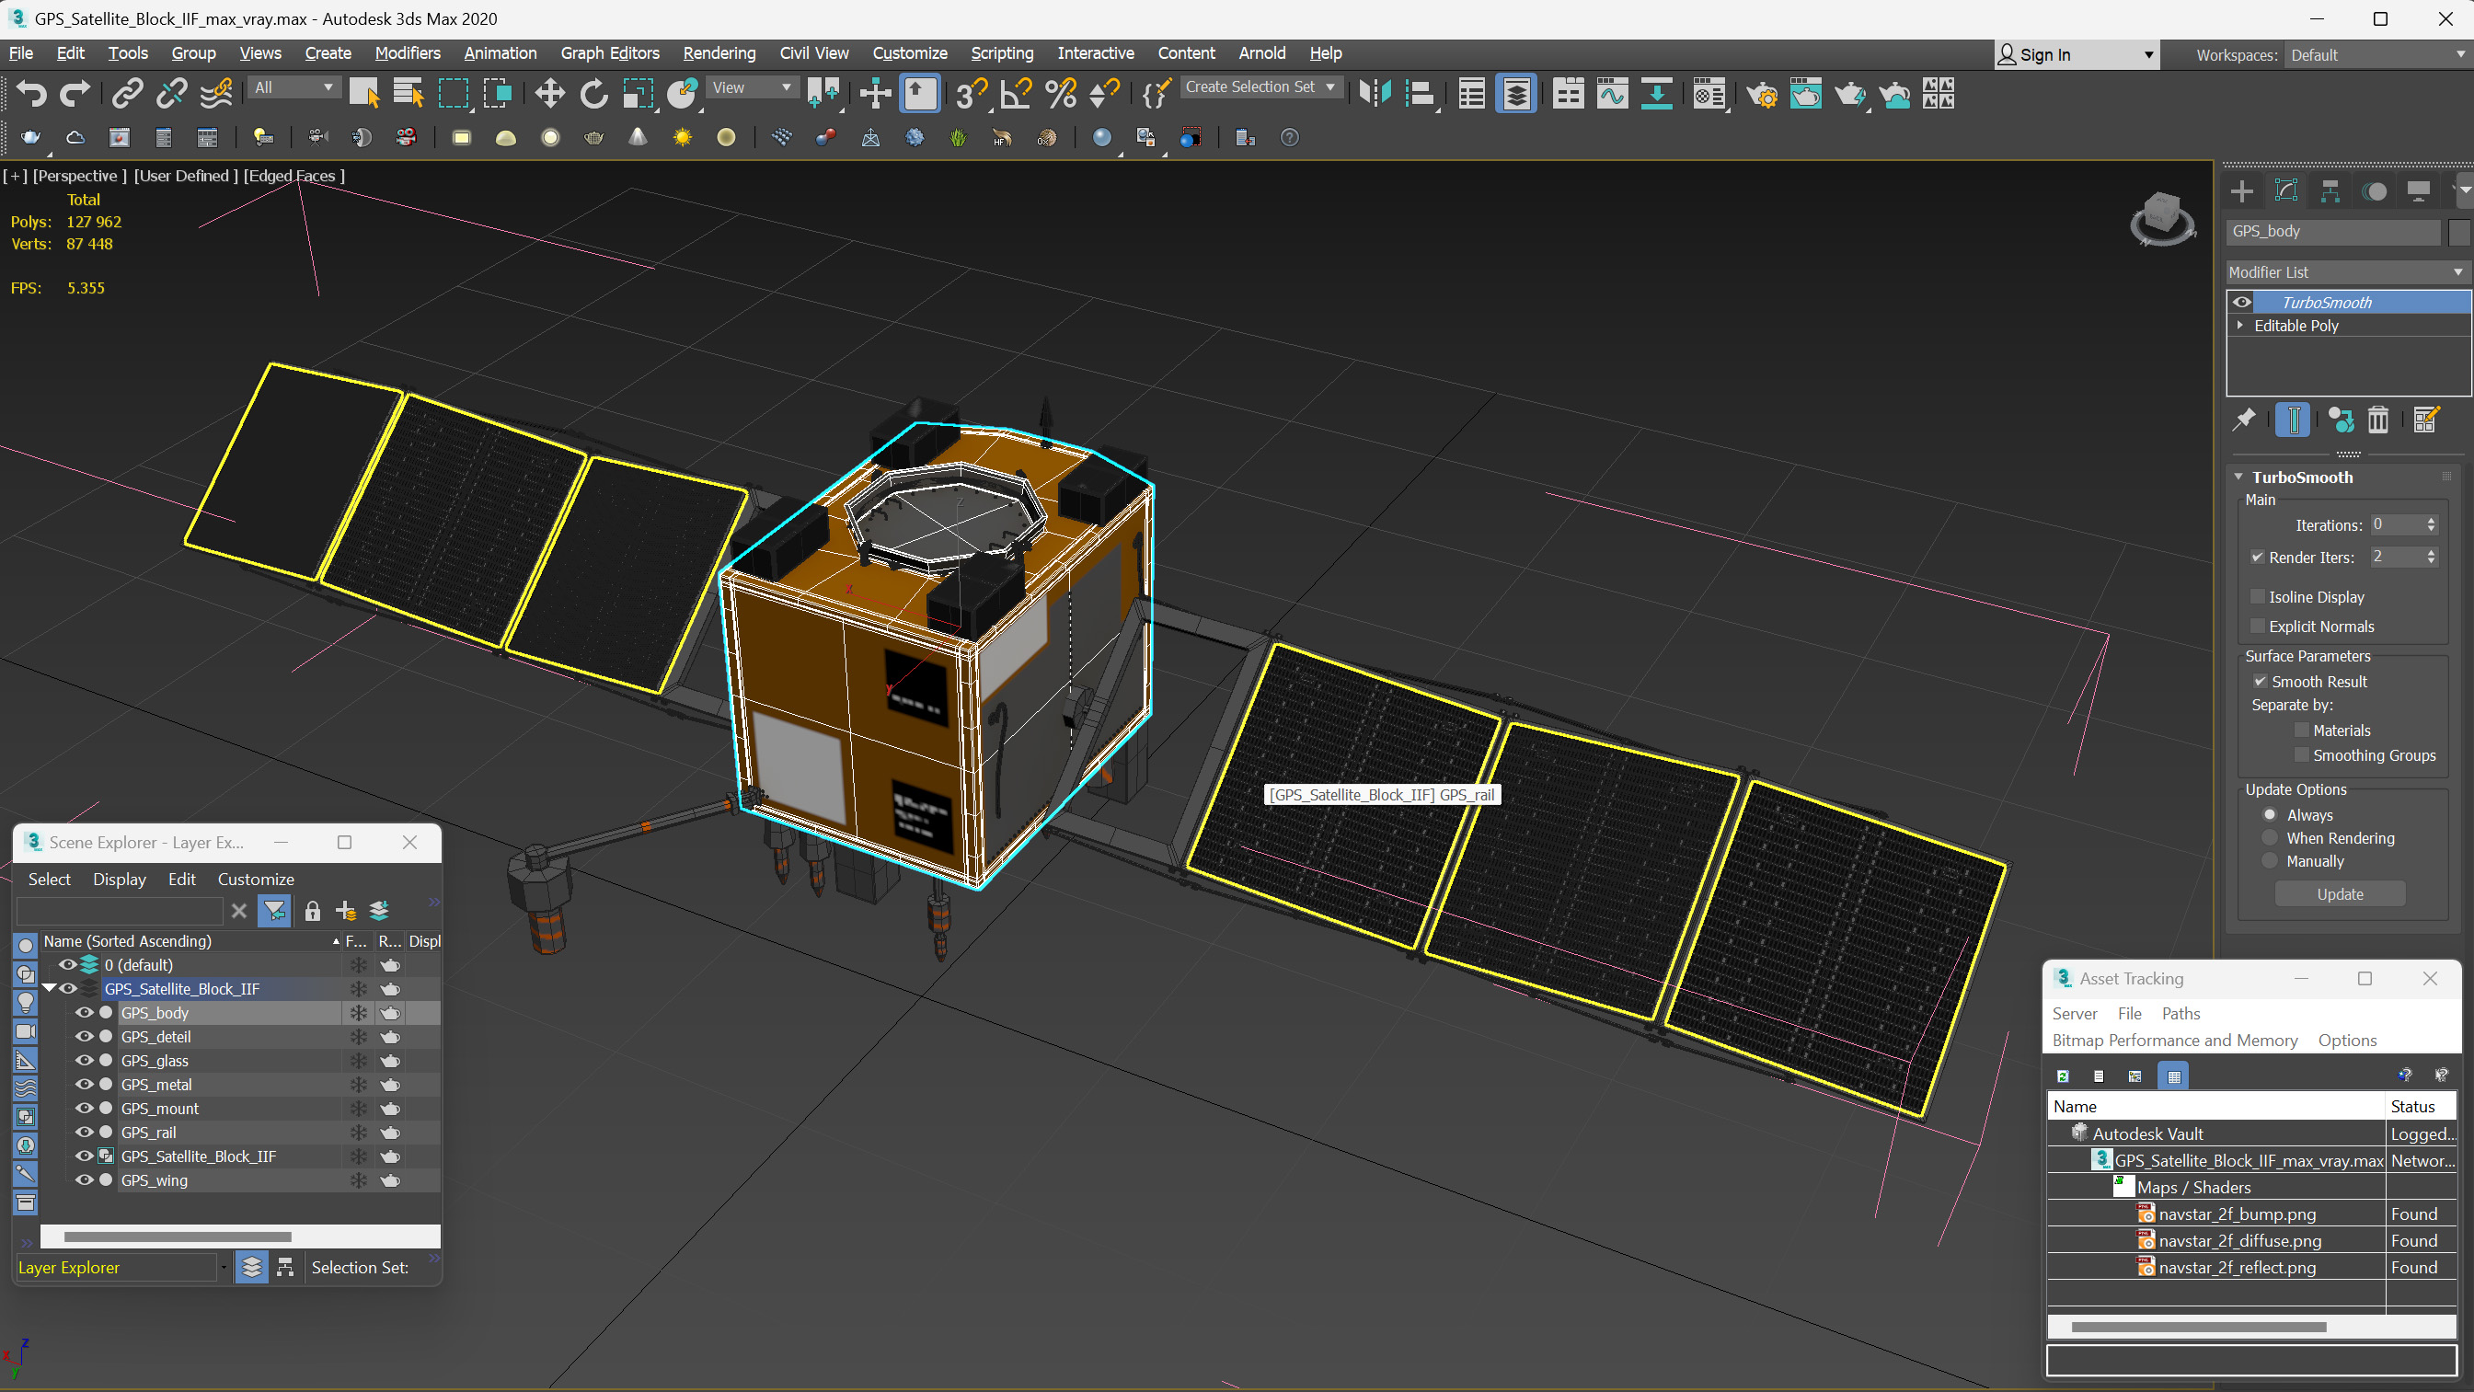Click the Mirror tool icon

[1375, 93]
